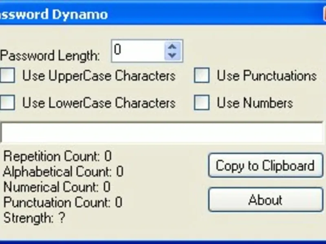Screen dimensions: 326x244
Task: Open the About dialog
Action: (x=265, y=200)
